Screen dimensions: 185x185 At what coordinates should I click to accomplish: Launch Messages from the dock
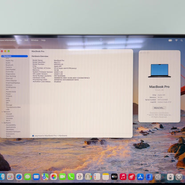click(x=28, y=177)
